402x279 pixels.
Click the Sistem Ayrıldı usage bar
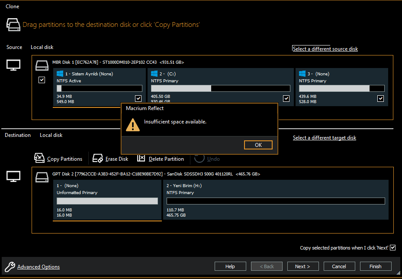pyautogui.click(x=100, y=88)
